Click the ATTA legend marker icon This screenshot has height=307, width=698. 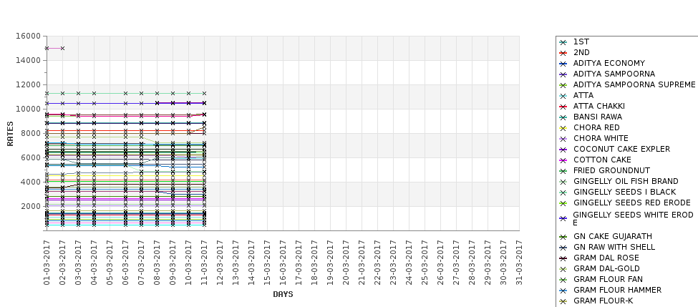[x=563, y=96]
